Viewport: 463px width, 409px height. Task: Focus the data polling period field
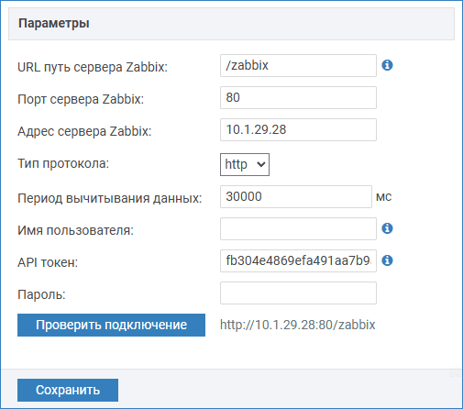(296, 196)
